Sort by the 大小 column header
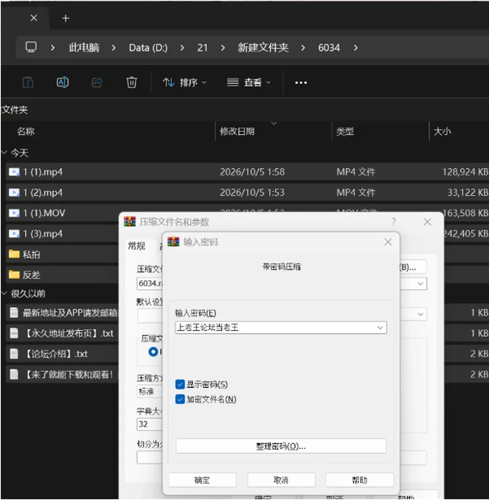The width and height of the screenshot is (489, 500). [x=443, y=131]
